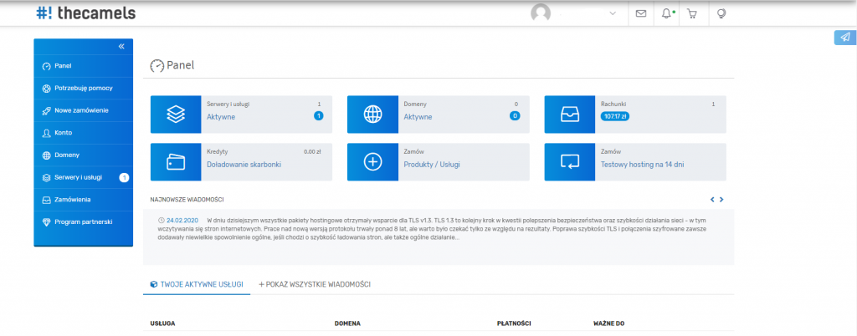857x336 pixels.
Task: Click the Ważne do column header
Action: coord(609,323)
